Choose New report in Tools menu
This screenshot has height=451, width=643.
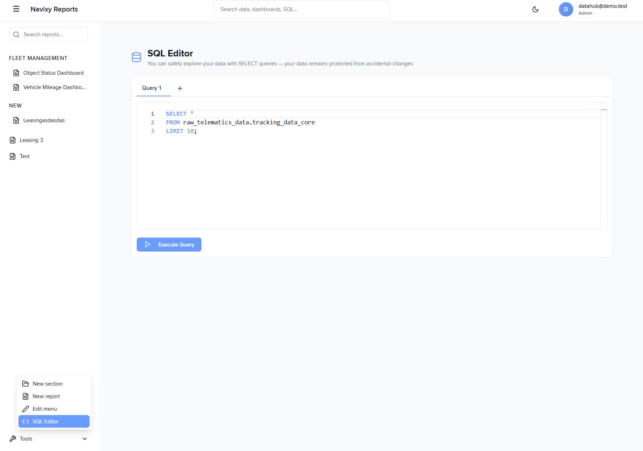coord(46,396)
